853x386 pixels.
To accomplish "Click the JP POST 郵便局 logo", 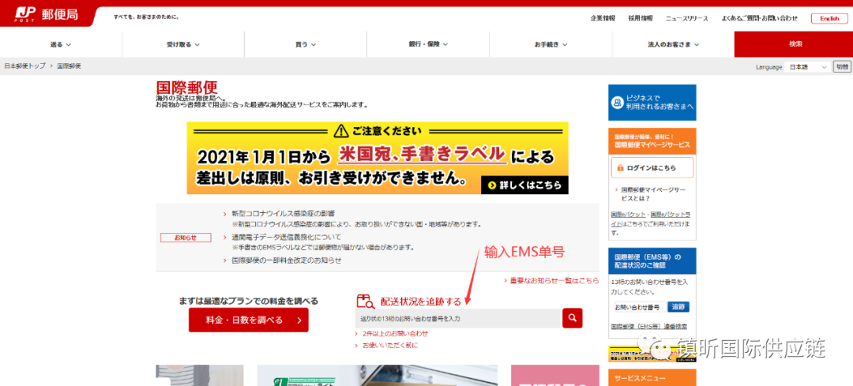I will coord(47,14).
